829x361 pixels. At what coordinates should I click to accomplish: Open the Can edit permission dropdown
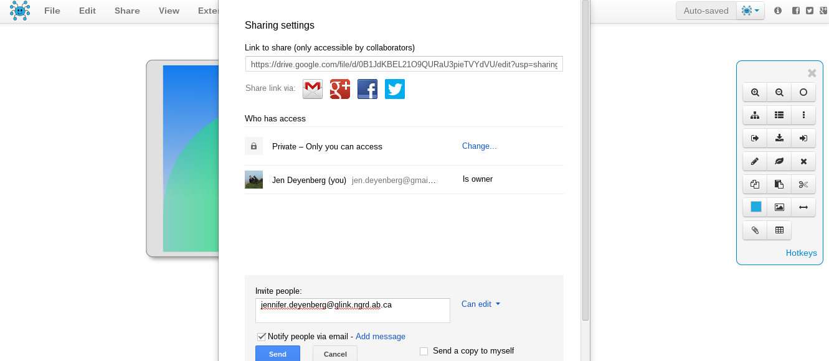[481, 304]
